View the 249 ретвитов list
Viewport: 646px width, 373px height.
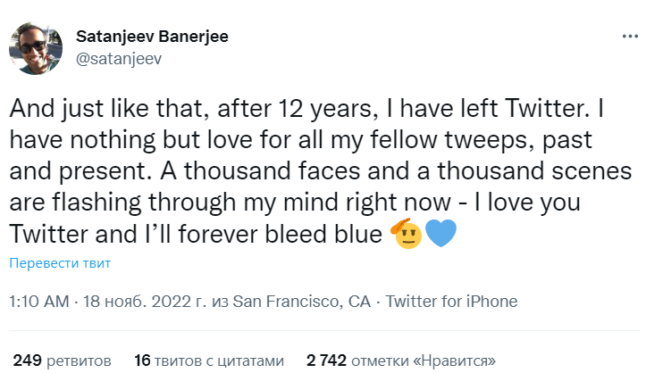63,361
